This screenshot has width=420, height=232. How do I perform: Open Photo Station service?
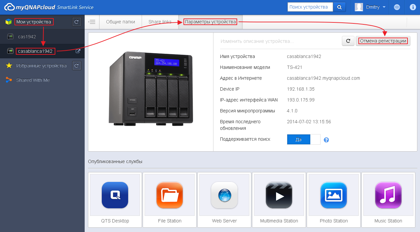(334, 200)
